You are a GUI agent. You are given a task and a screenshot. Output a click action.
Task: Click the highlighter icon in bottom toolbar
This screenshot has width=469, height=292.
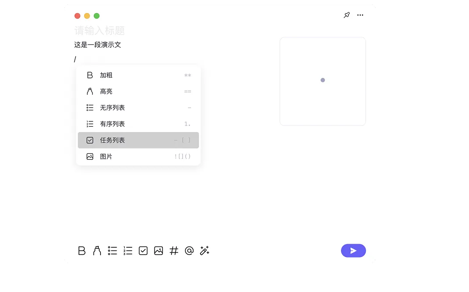coord(97,250)
